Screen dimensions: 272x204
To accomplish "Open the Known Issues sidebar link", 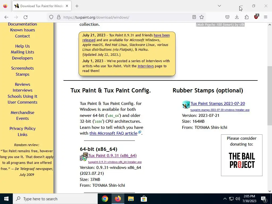I will [x=23, y=30].
